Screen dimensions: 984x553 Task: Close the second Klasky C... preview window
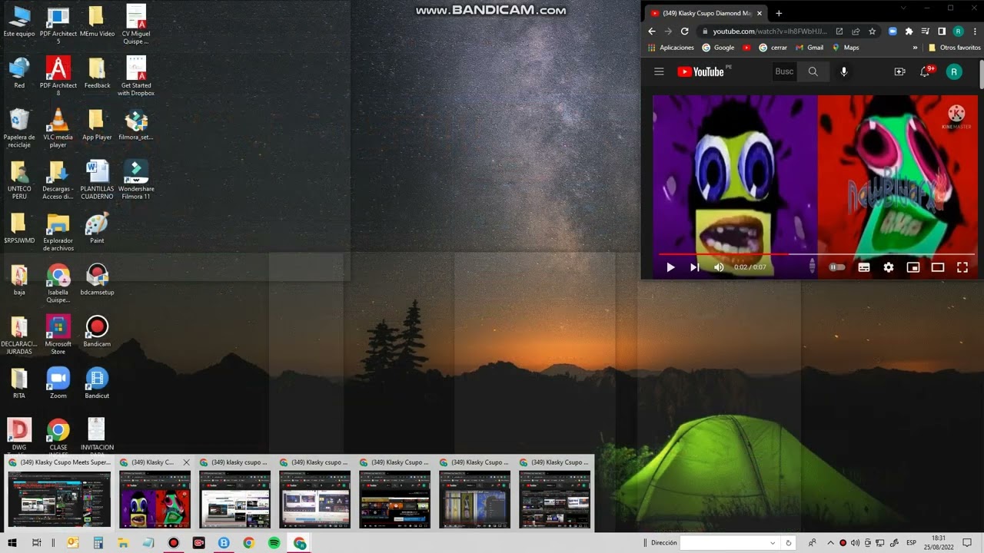(x=186, y=462)
